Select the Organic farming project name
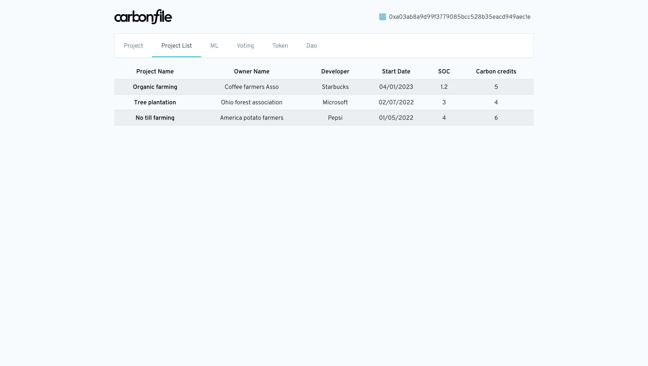 (x=155, y=87)
